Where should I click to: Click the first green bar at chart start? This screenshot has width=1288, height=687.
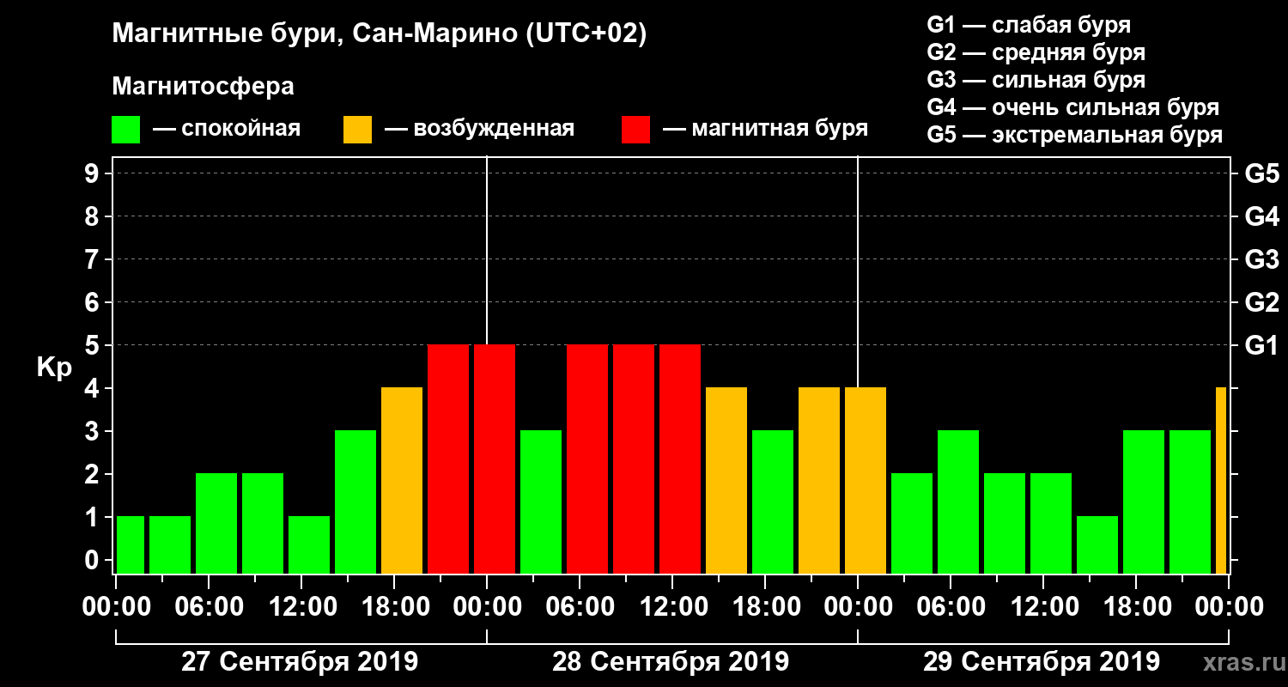131,545
